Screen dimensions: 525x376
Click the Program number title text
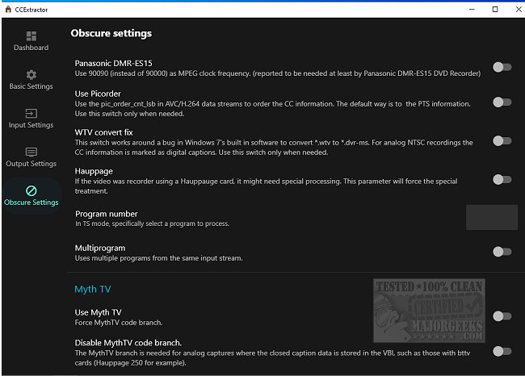point(107,214)
